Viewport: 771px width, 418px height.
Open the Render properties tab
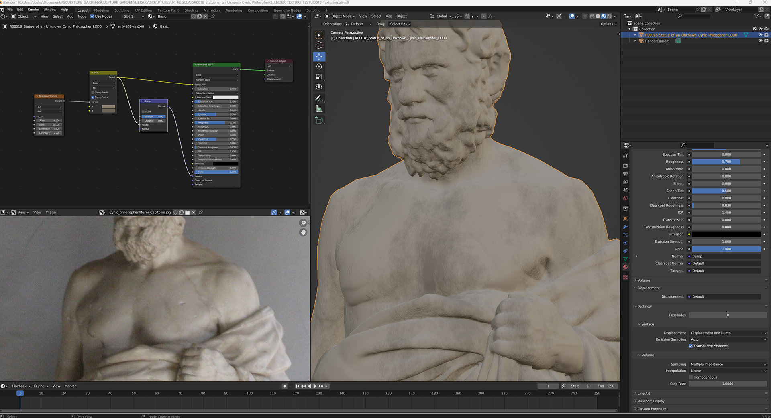coord(625,165)
